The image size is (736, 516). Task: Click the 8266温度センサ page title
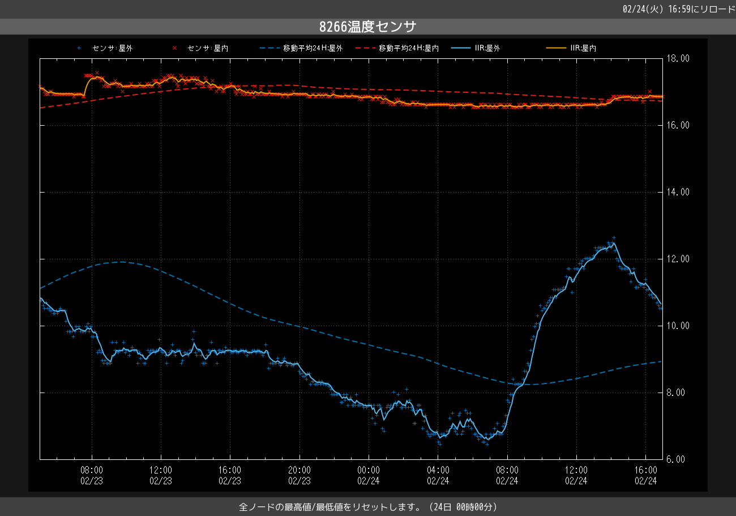click(368, 27)
